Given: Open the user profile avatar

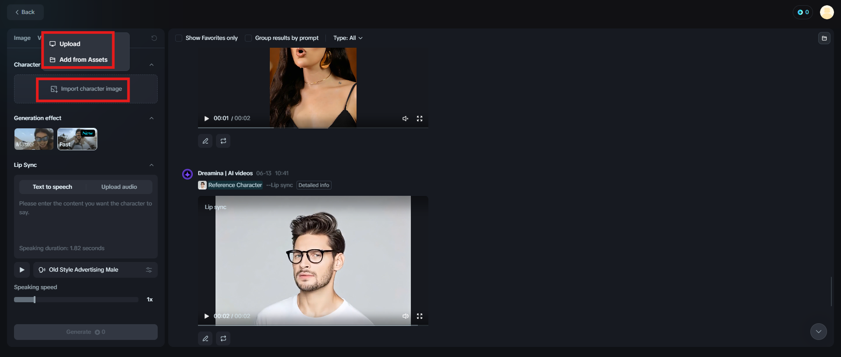Looking at the screenshot, I should 827,12.
